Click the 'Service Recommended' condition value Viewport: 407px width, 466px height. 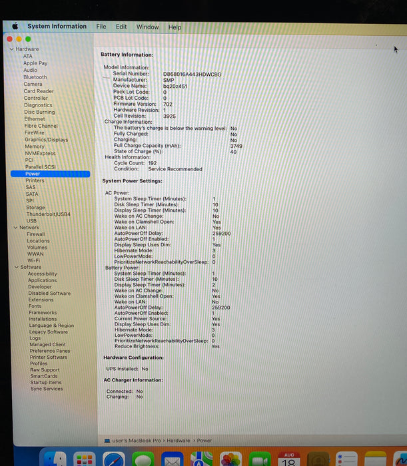(x=175, y=169)
